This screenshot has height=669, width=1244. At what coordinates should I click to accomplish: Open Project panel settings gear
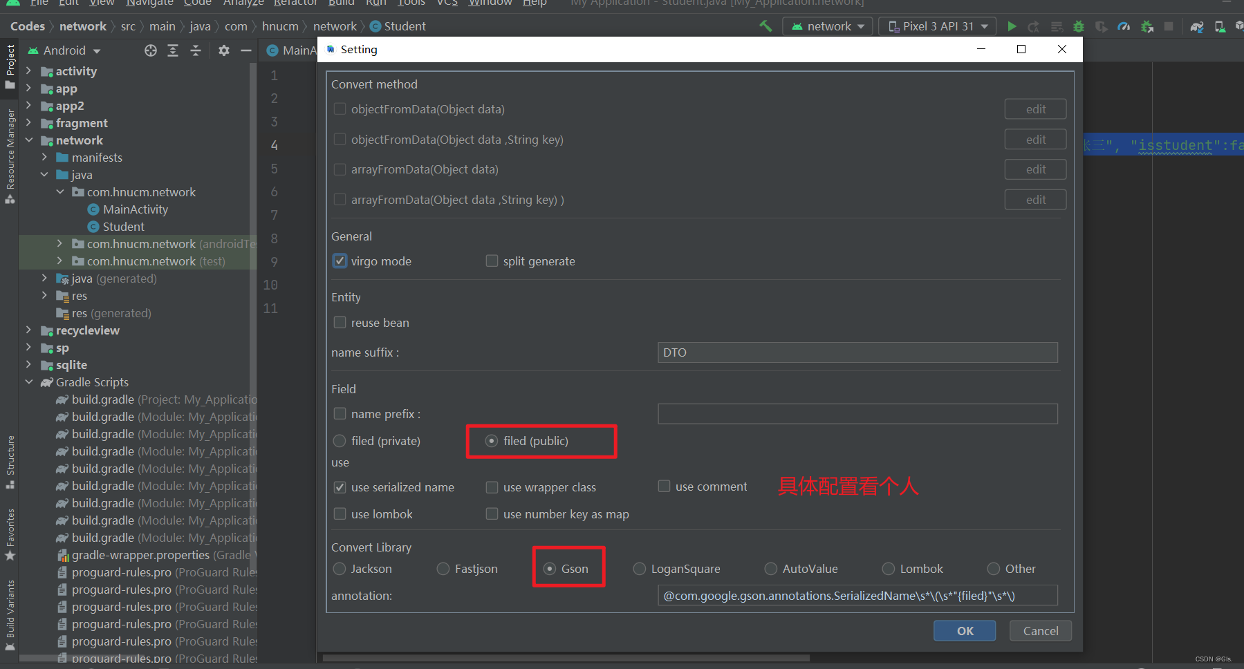(x=223, y=50)
